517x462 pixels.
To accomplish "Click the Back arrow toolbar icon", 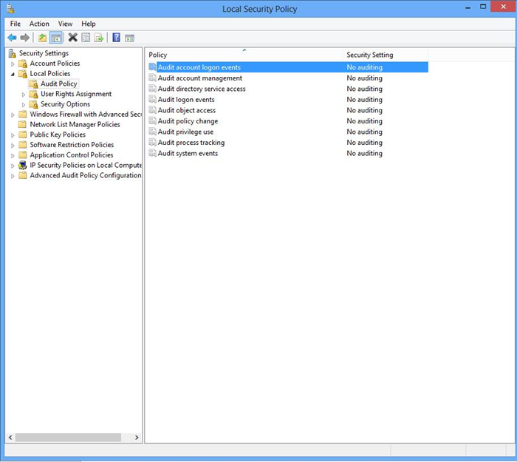I will pos(12,38).
